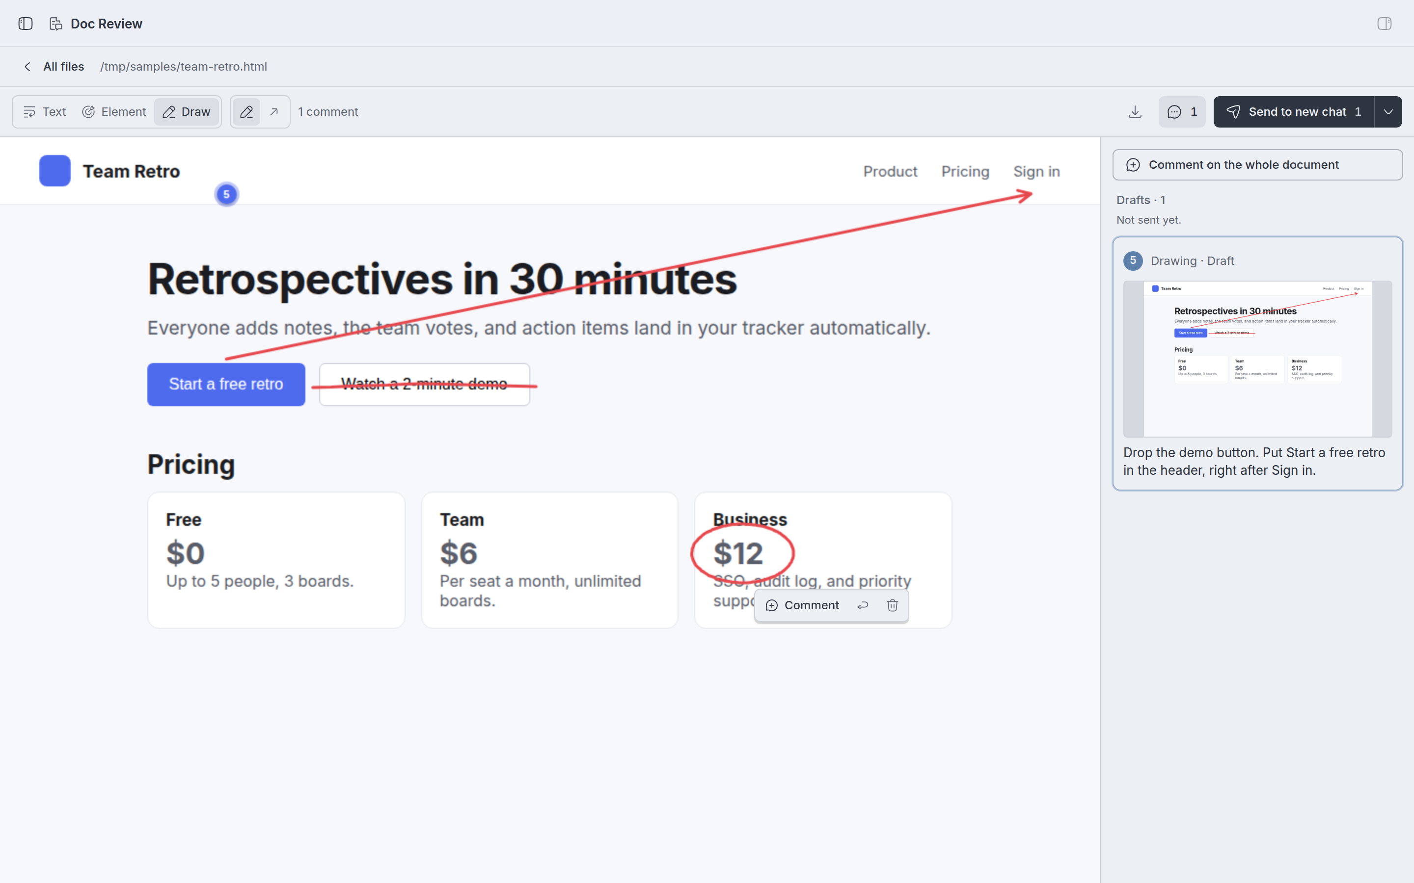The height and width of the screenshot is (883, 1414).
Task: Click the draft comment text about demo button
Action: click(1254, 461)
